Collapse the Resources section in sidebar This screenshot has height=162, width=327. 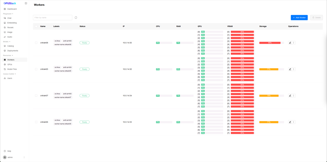click(8, 55)
